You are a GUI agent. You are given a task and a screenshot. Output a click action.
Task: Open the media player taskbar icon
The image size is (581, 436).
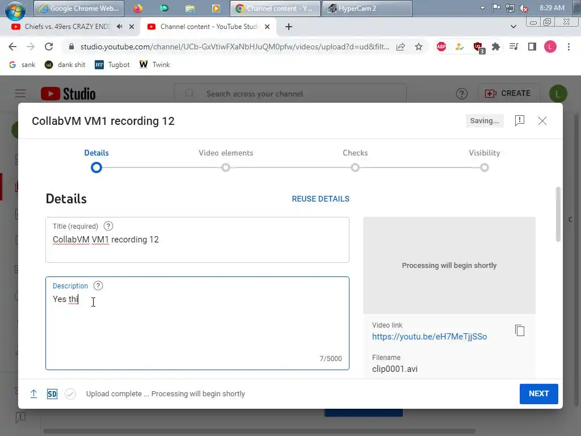tap(216, 8)
